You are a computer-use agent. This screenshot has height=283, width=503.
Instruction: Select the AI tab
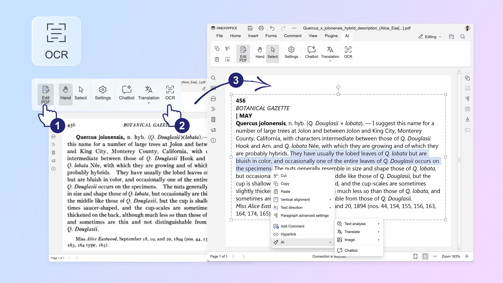(347, 36)
